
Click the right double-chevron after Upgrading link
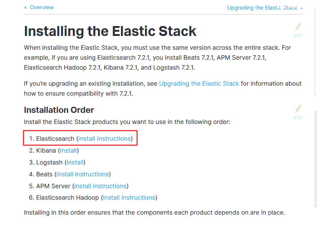301,8
